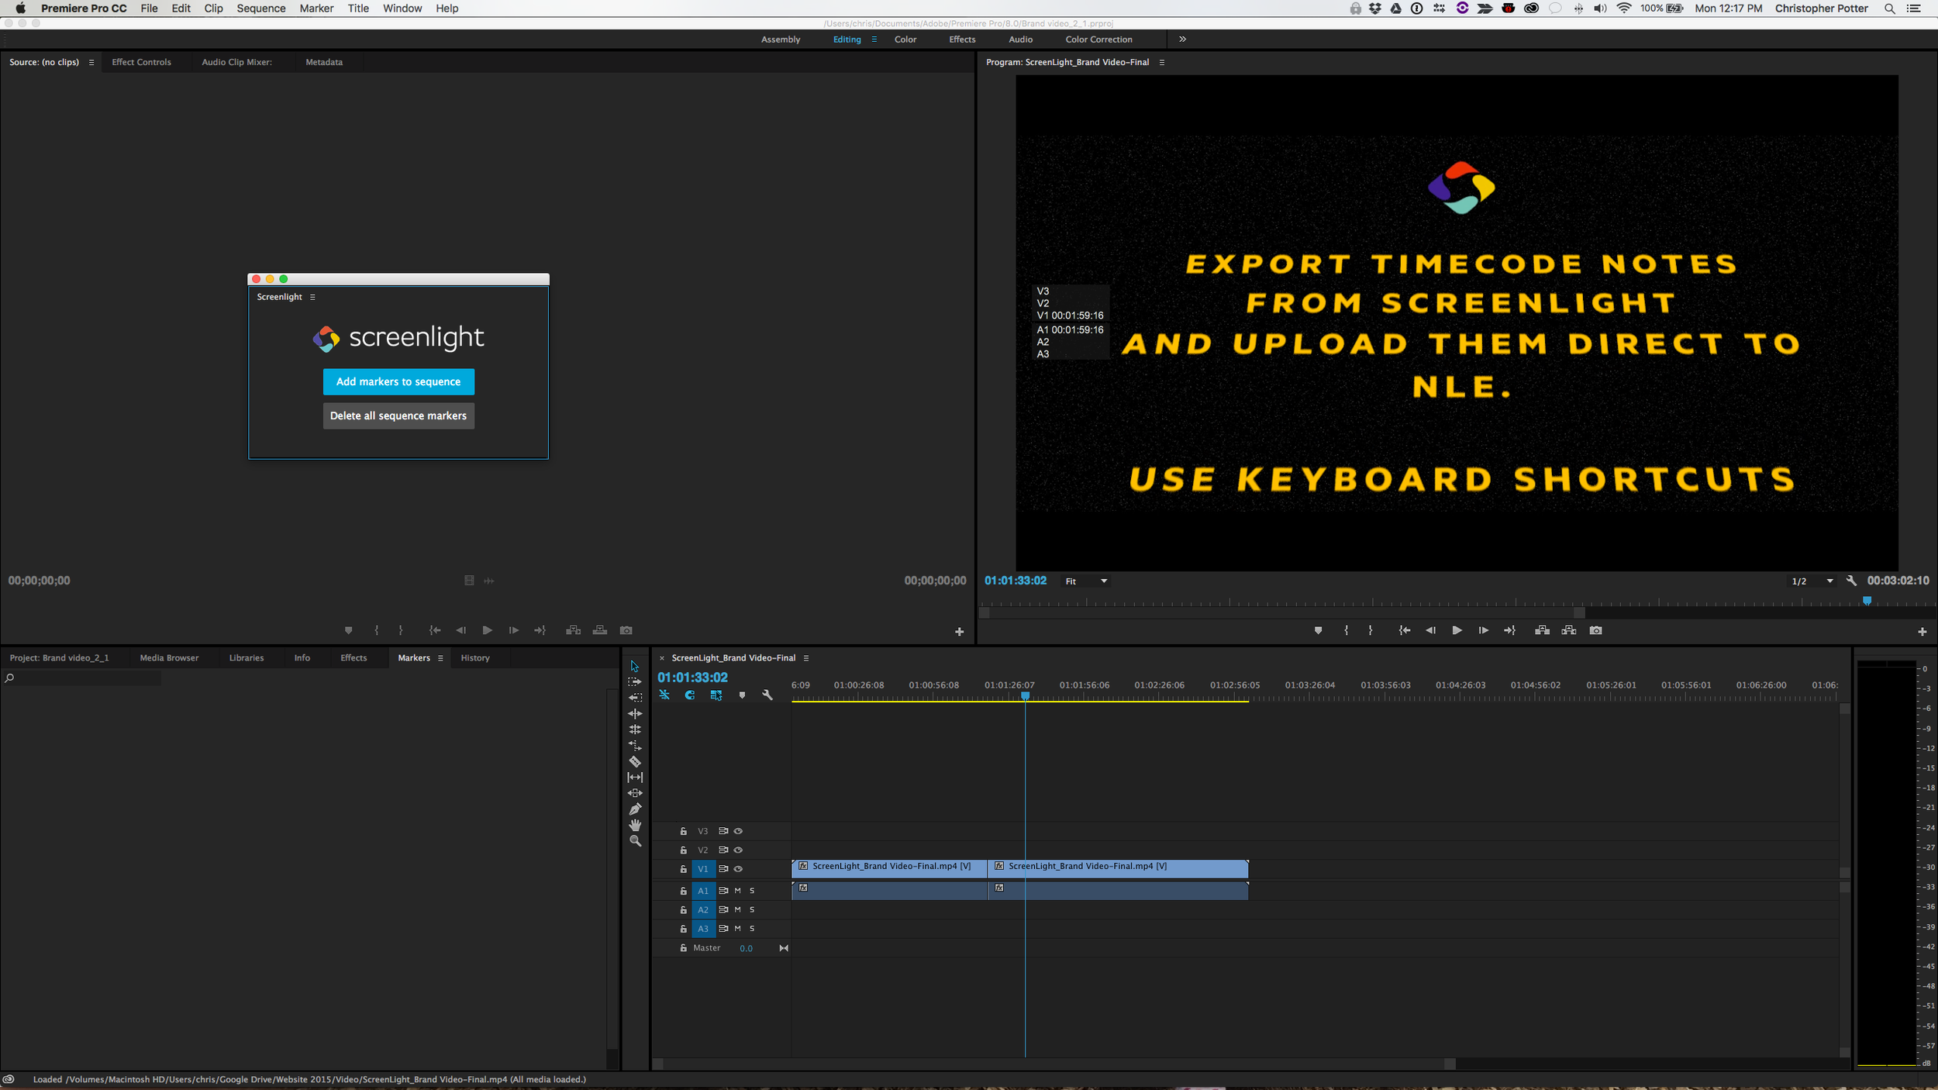Step back one frame in Program Monitor

(1430, 630)
